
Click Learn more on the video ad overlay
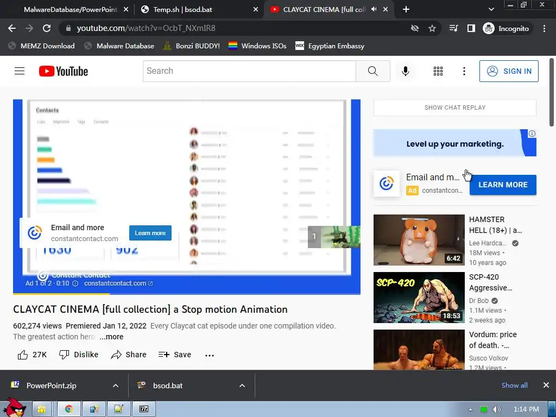pos(150,233)
